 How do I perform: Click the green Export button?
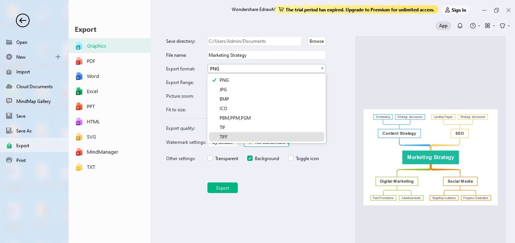(222, 188)
